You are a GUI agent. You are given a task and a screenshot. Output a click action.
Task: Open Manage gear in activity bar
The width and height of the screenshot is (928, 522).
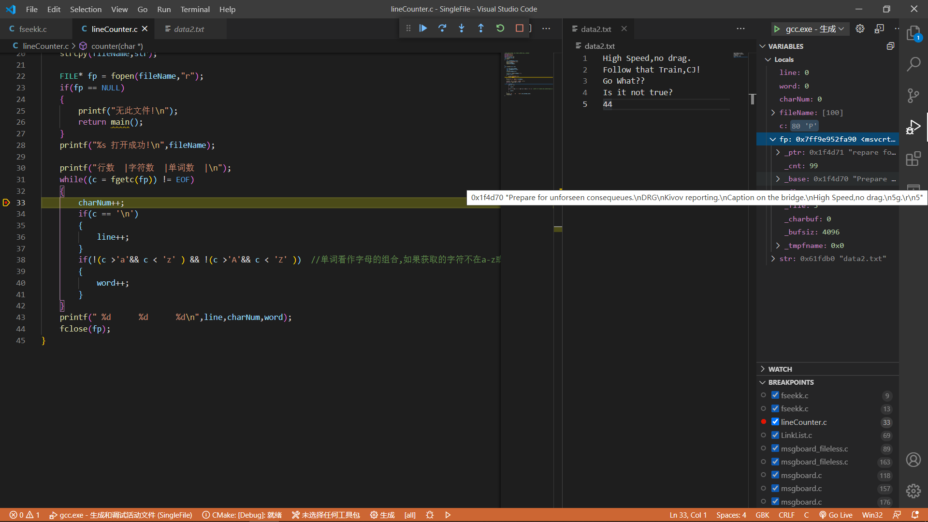pyautogui.click(x=913, y=491)
